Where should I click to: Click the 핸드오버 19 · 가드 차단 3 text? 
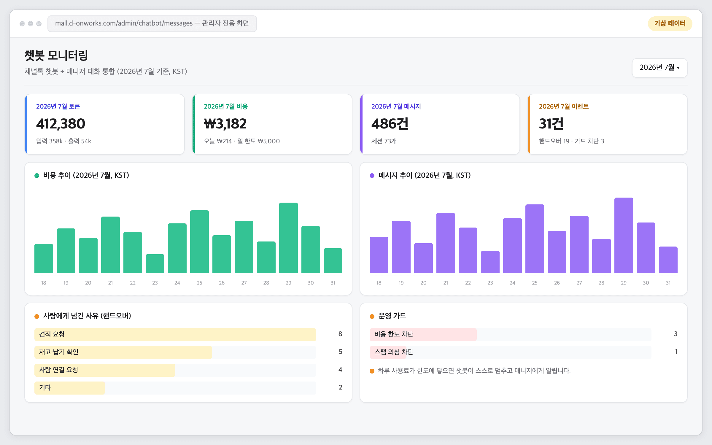pyautogui.click(x=571, y=141)
